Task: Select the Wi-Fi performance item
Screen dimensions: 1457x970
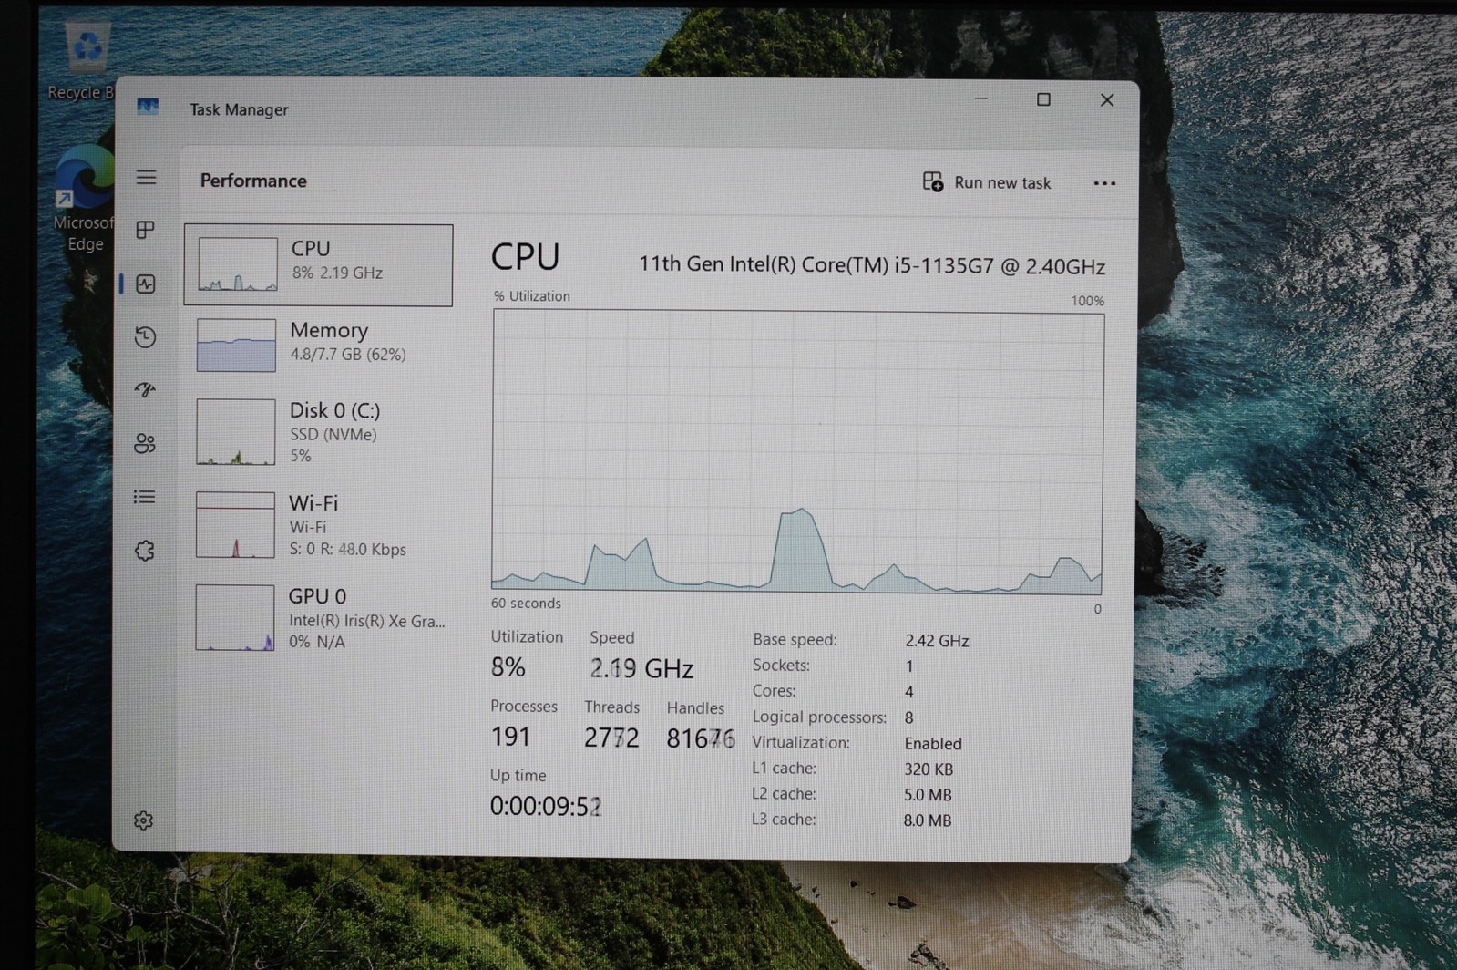Action: coord(318,525)
